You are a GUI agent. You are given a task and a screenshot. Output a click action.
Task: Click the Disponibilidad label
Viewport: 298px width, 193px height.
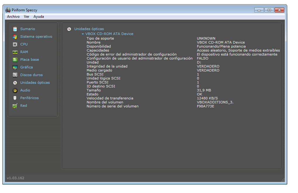pyautogui.click(x=99, y=46)
